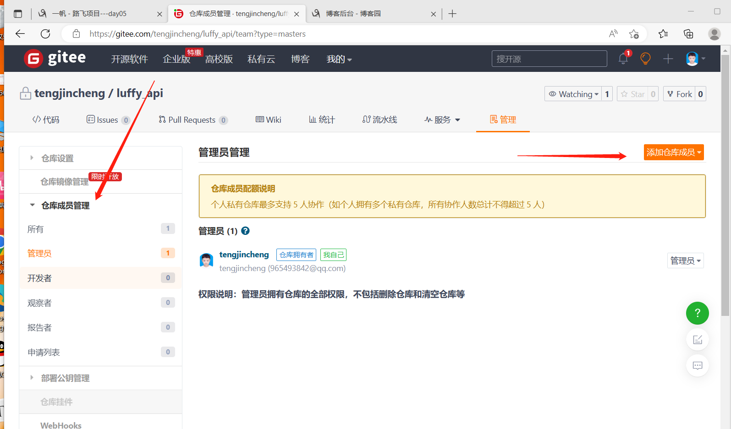Viewport: 731px width, 429px height.
Task: Click in 搜开源 search field
Action: (x=549, y=59)
